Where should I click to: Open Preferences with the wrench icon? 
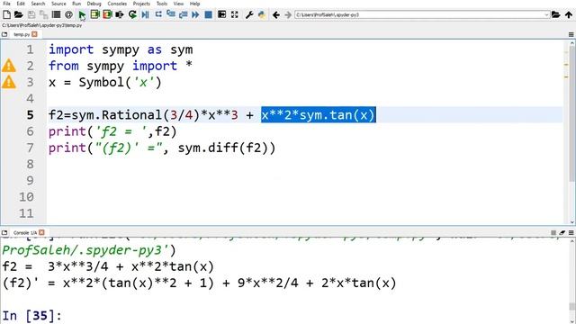click(249, 14)
